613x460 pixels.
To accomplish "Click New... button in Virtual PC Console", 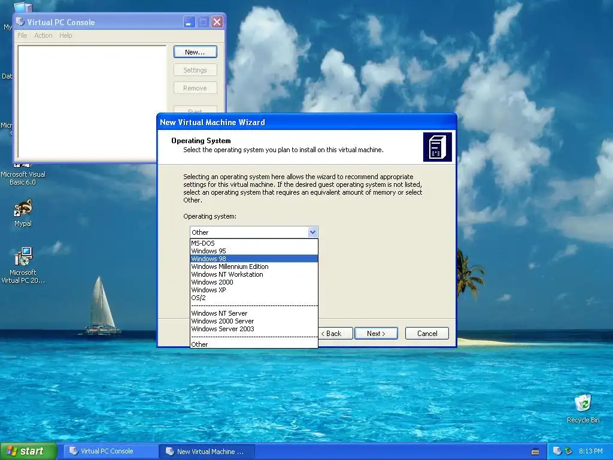I will pos(195,52).
